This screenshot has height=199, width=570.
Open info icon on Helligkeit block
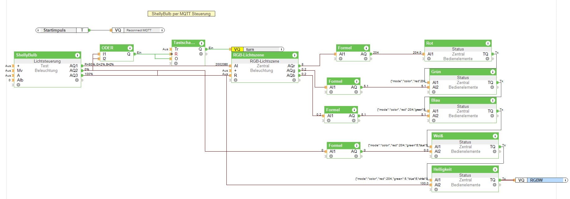[x=495, y=170]
